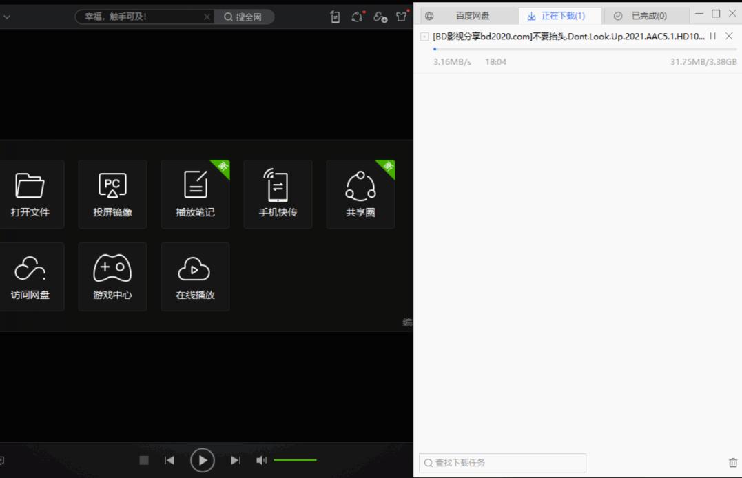Pause the Dont.Look.Up download task

[x=712, y=36]
